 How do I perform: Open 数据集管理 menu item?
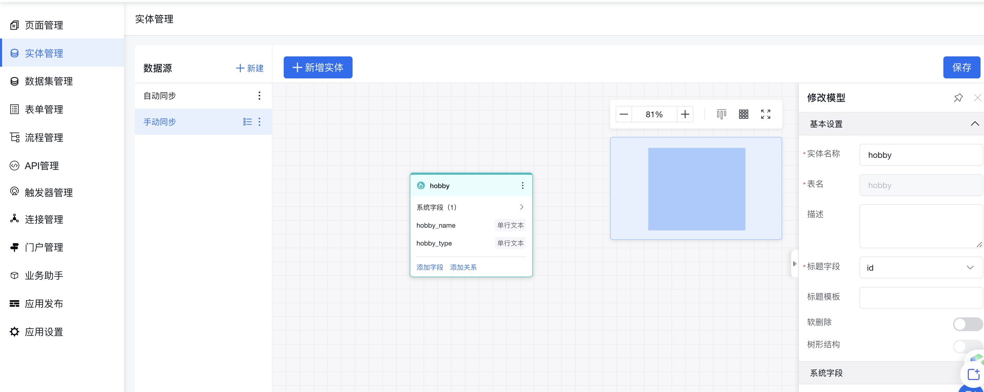click(62, 81)
